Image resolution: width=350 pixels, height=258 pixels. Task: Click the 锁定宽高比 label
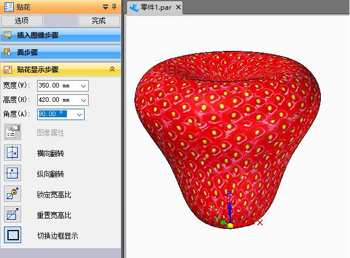tap(54, 195)
